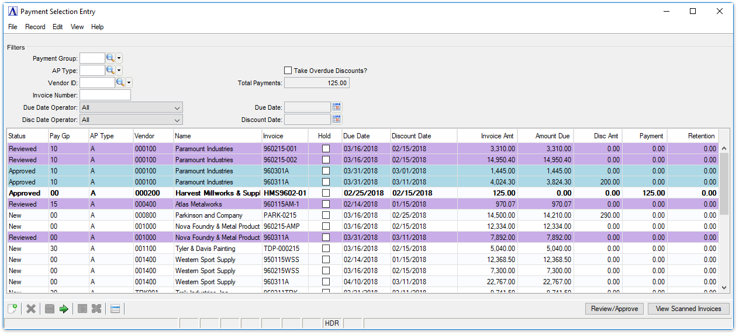The width and height of the screenshot is (739, 335).
Task: Open the Edit menu
Action: click(x=57, y=27)
